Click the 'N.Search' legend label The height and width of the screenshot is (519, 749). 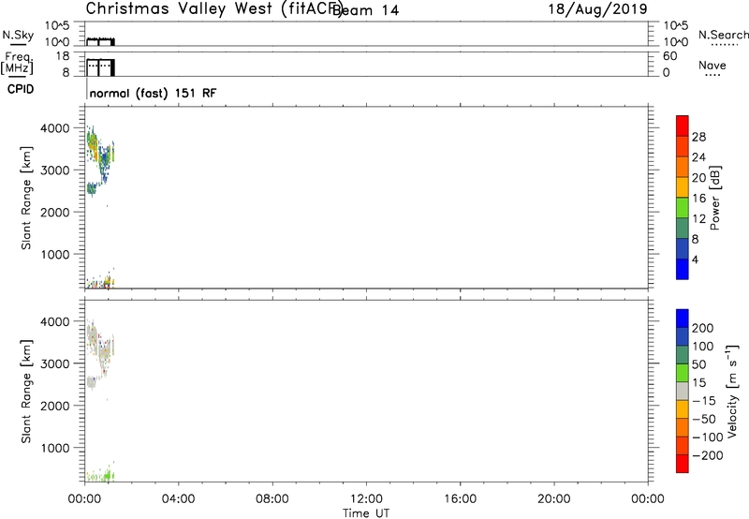click(723, 35)
